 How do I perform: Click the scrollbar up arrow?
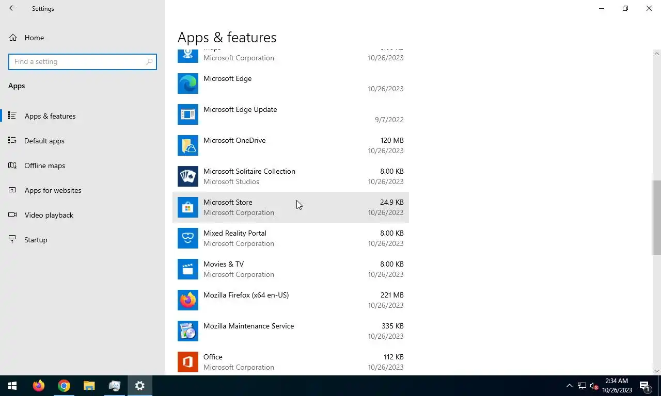[x=657, y=54]
